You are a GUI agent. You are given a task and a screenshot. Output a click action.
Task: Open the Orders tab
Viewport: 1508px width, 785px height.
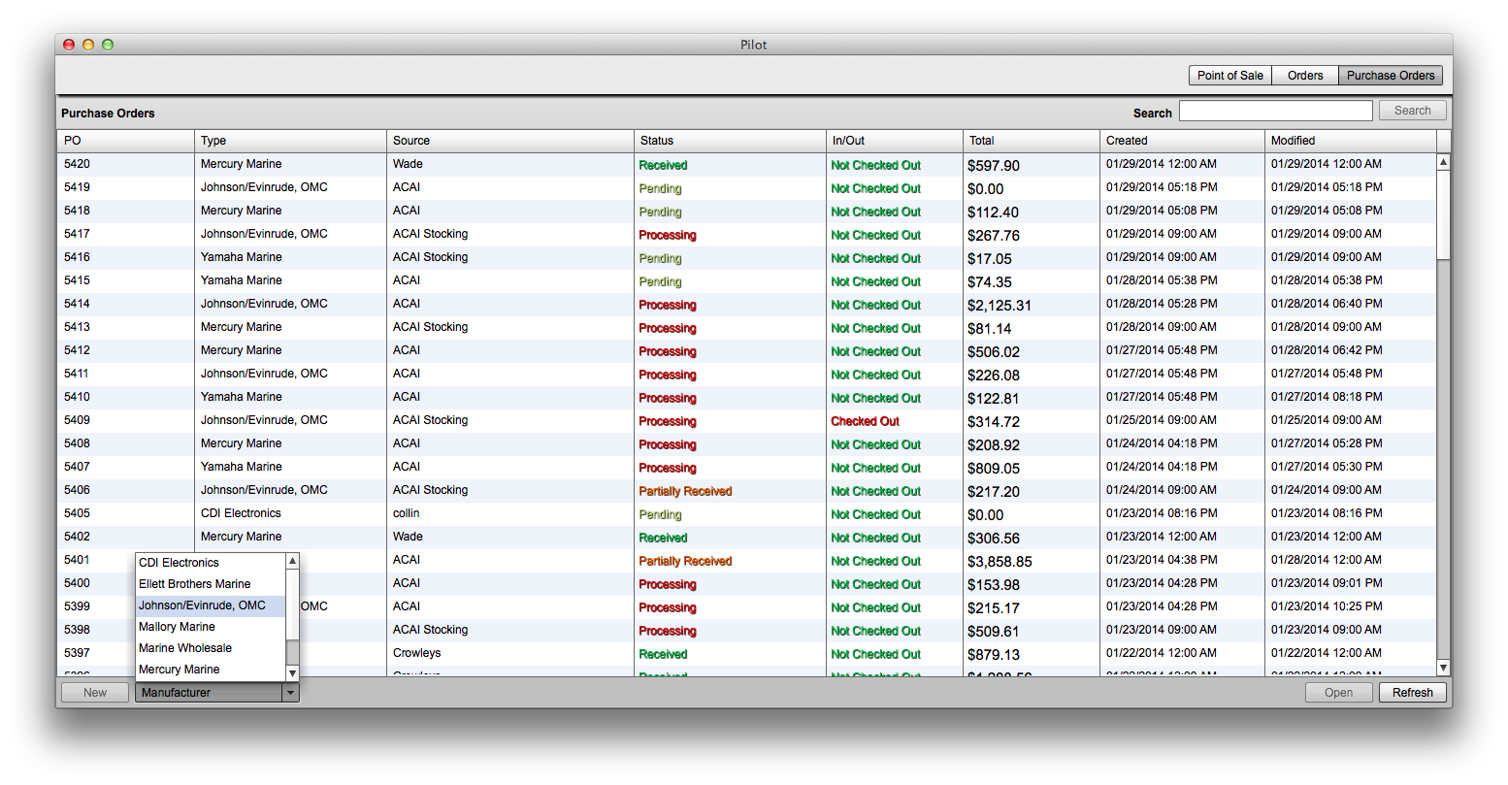pyautogui.click(x=1305, y=76)
